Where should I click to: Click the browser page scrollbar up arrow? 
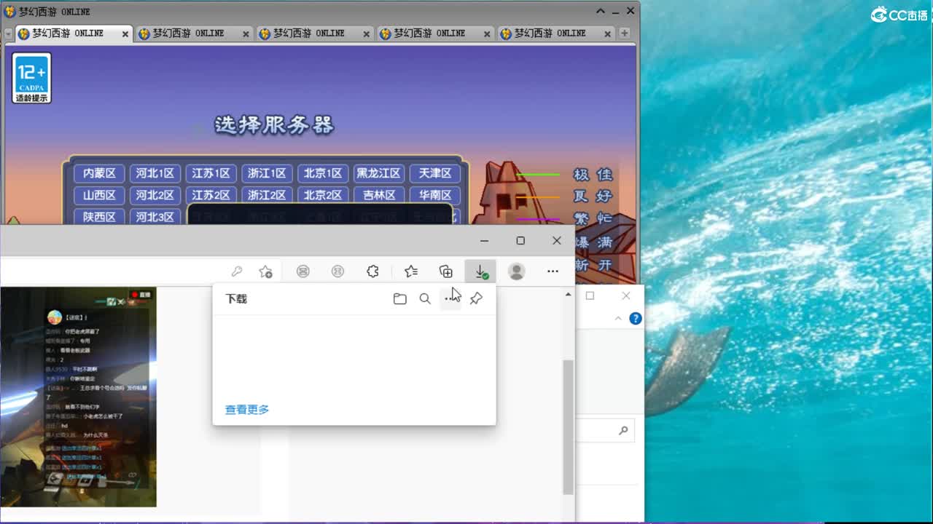click(x=569, y=295)
